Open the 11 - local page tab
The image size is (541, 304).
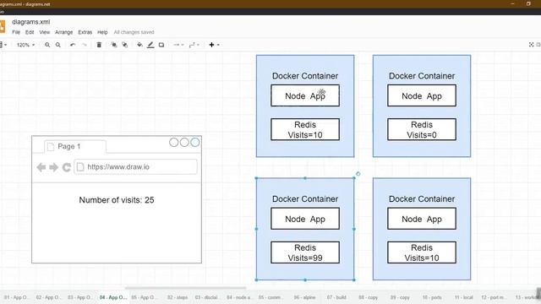tap(463, 297)
